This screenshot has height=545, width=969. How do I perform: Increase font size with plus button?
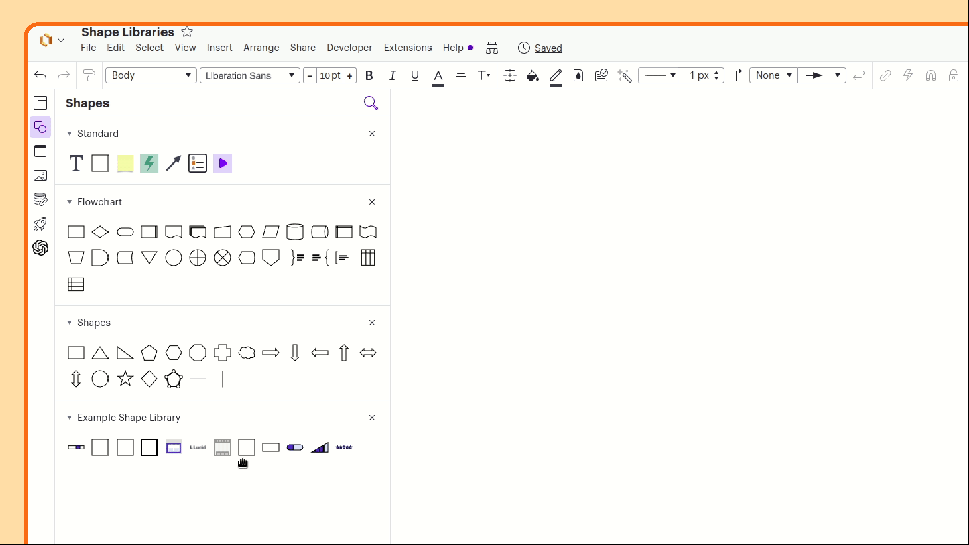pyautogui.click(x=350, y=76)
